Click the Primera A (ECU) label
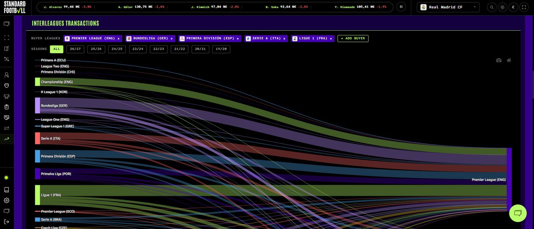534x229 pixels. [x=53, y=60]
